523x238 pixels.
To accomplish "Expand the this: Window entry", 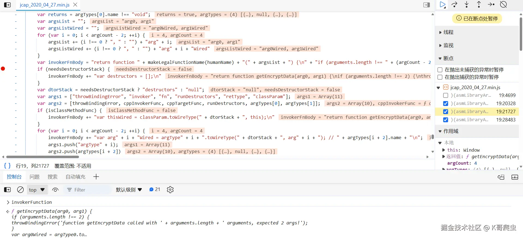I will [444, 150].
